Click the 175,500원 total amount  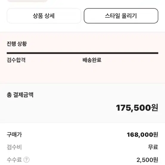pyautogui.click(x=137, y=108)
